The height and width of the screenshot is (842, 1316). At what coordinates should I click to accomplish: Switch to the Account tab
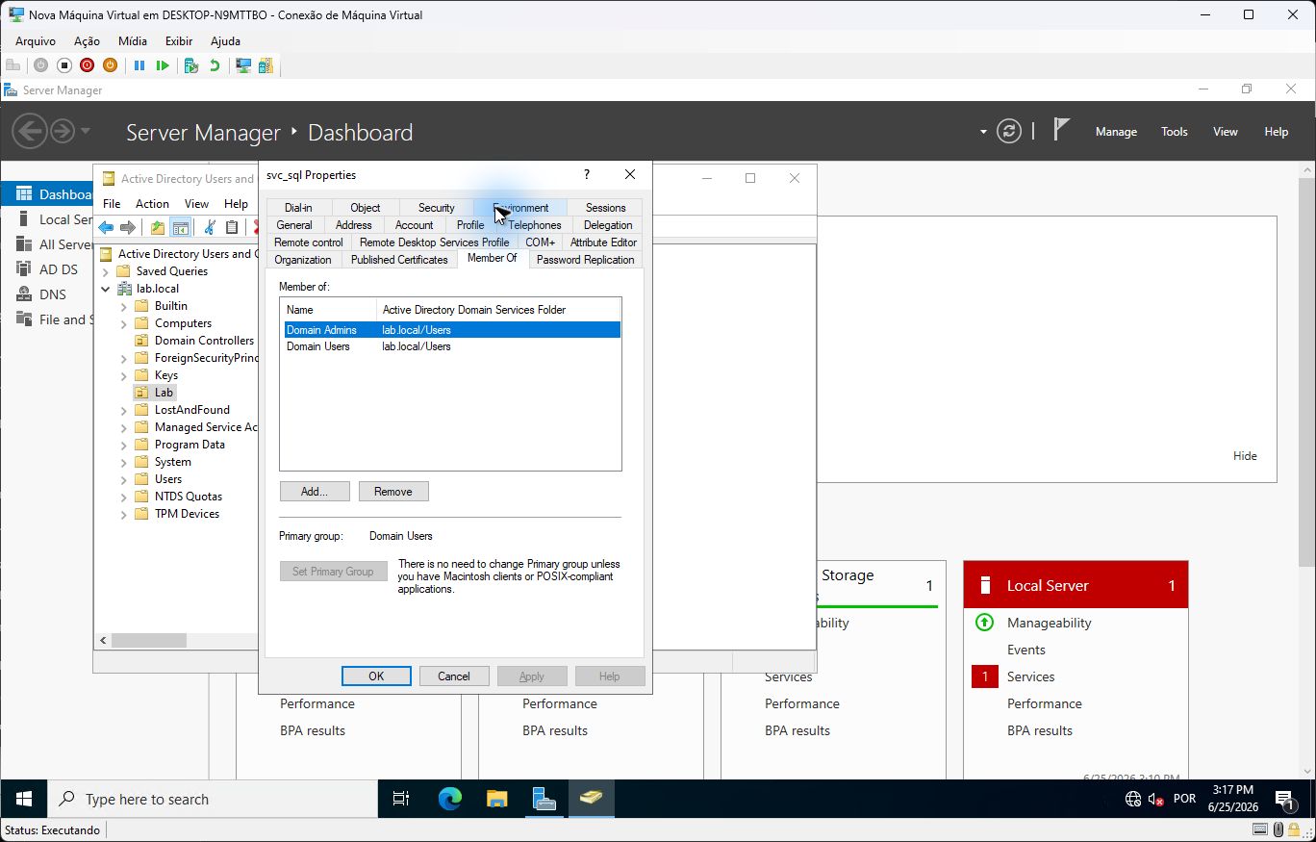[x=414, y=225]
